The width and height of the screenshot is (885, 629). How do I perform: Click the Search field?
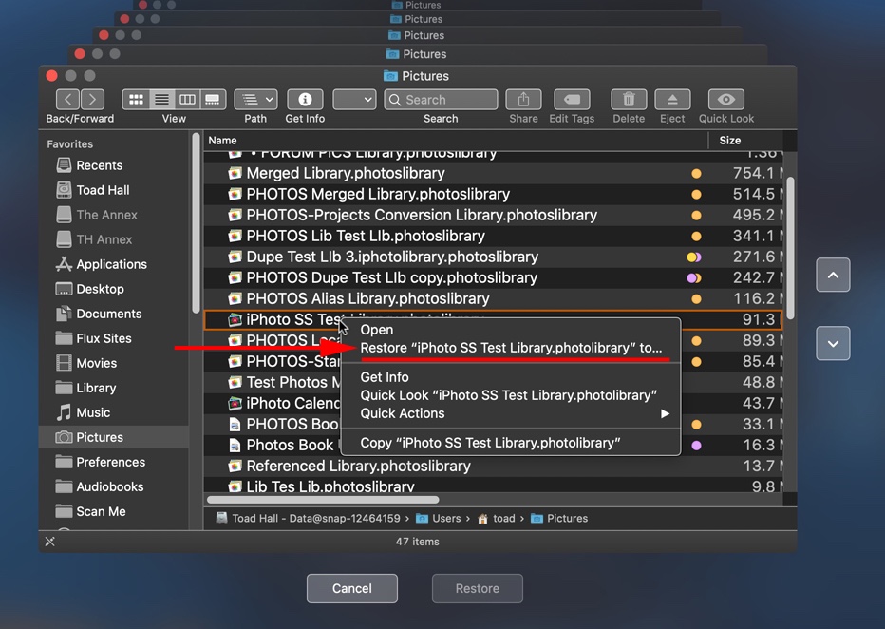coord(441,100)
